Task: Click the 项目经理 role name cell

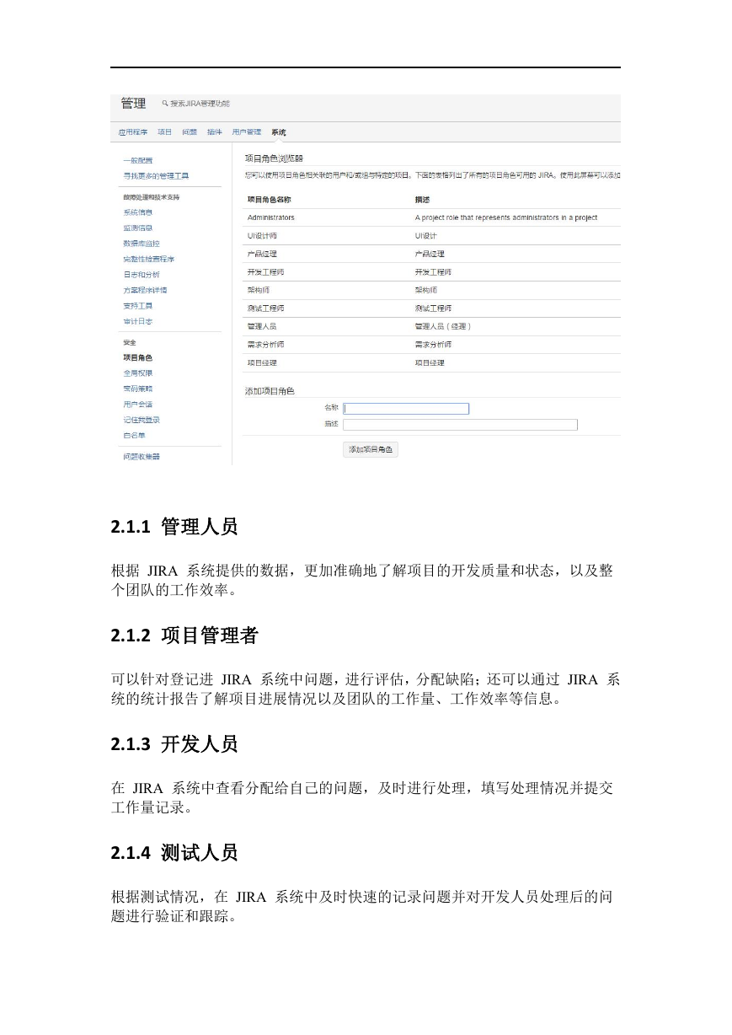Action: 262,362
